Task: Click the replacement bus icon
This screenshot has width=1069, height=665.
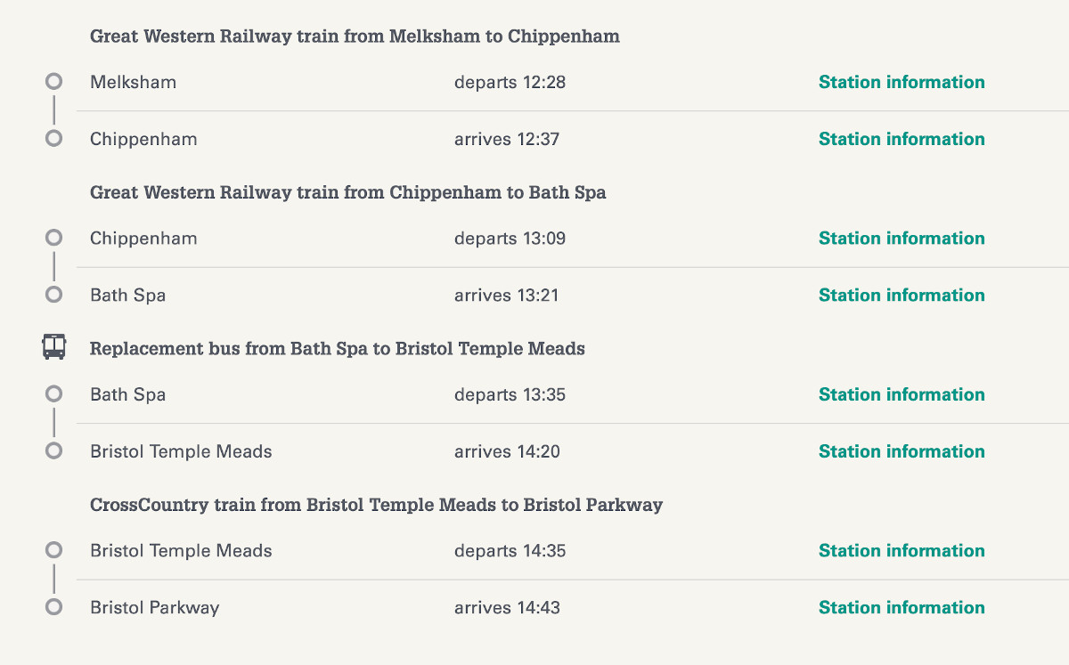Action: pyautogui.click(x=53, y=346)
